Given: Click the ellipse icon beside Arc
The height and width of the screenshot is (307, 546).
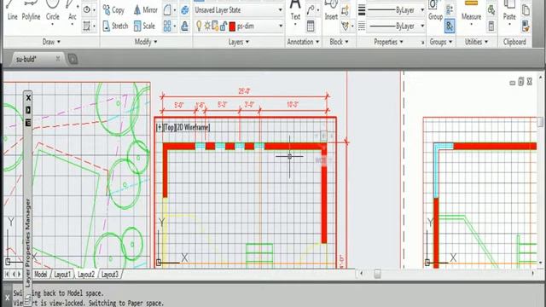Looking at the screenshot, I should tap(87, 9).
